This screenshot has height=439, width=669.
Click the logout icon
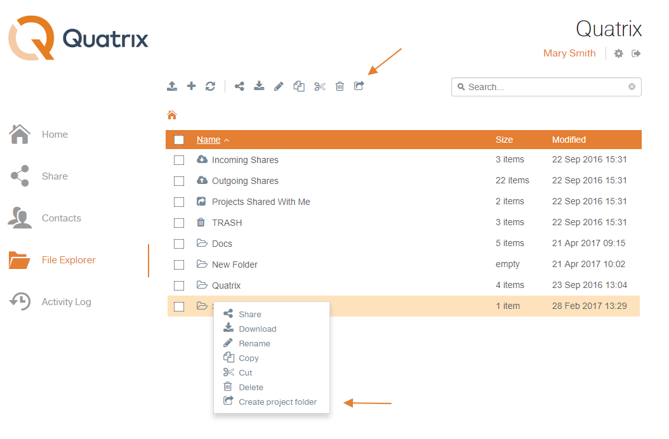coord(636,53)
